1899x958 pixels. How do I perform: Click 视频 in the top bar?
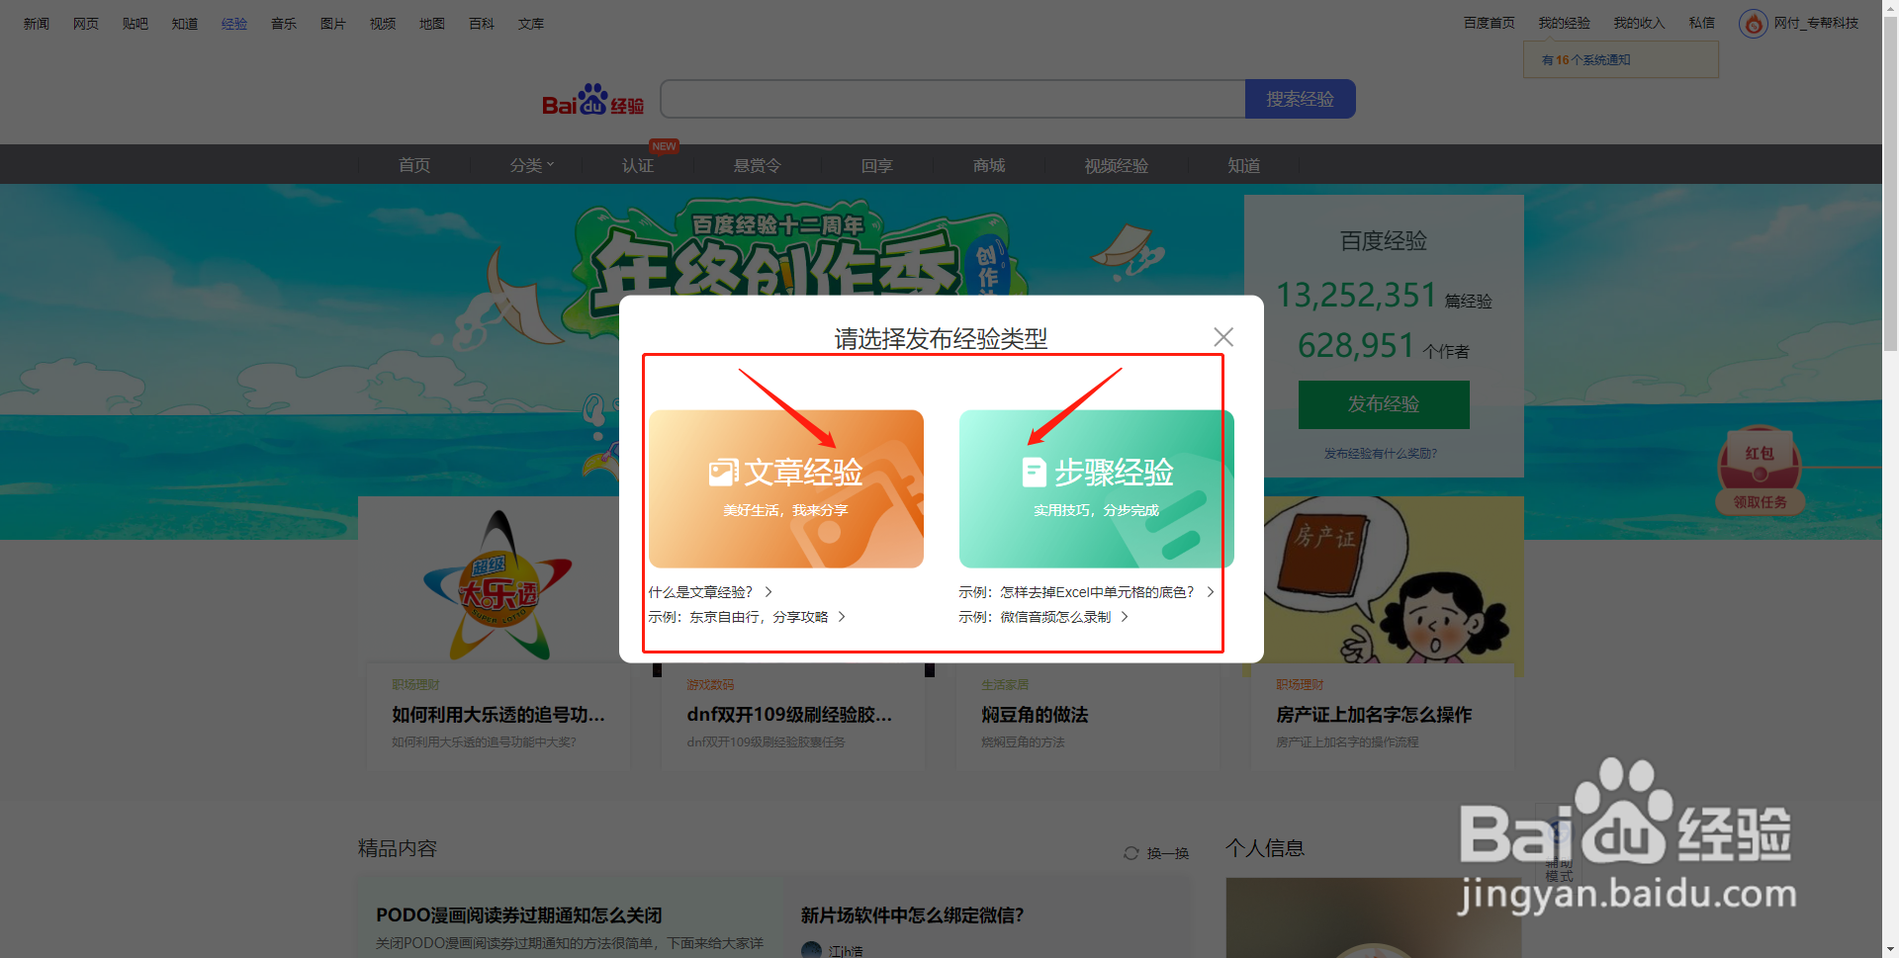coord(383,24)
